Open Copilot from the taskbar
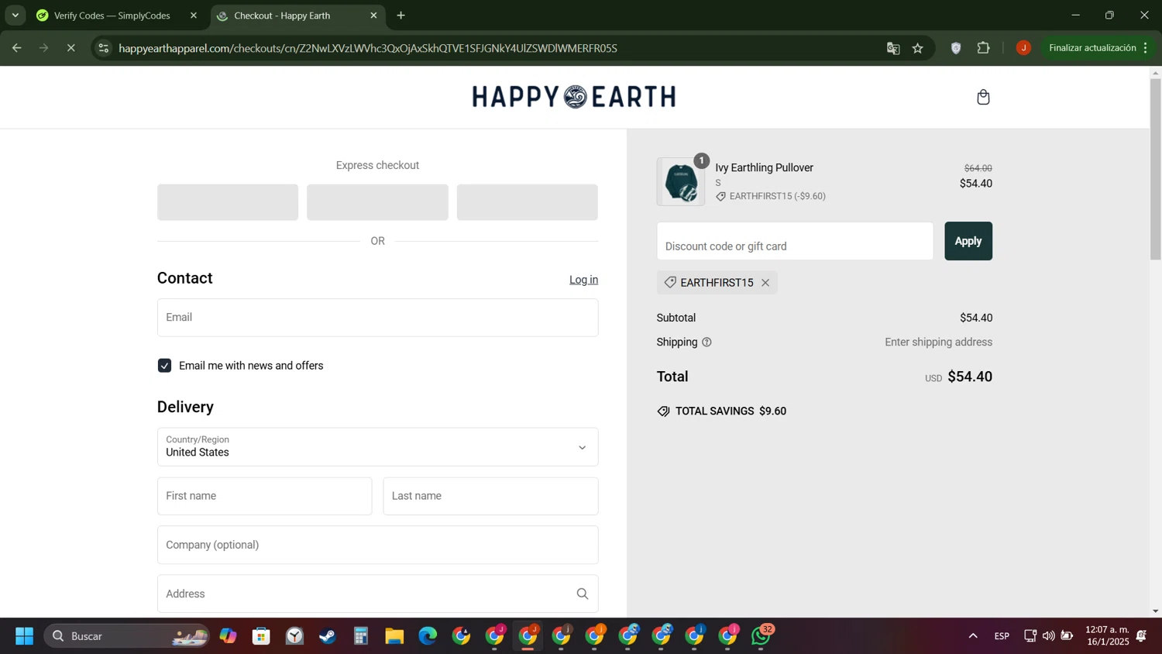 (228, 636)
